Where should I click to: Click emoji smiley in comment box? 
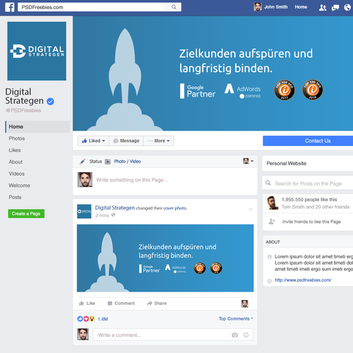tap(246, 335)
